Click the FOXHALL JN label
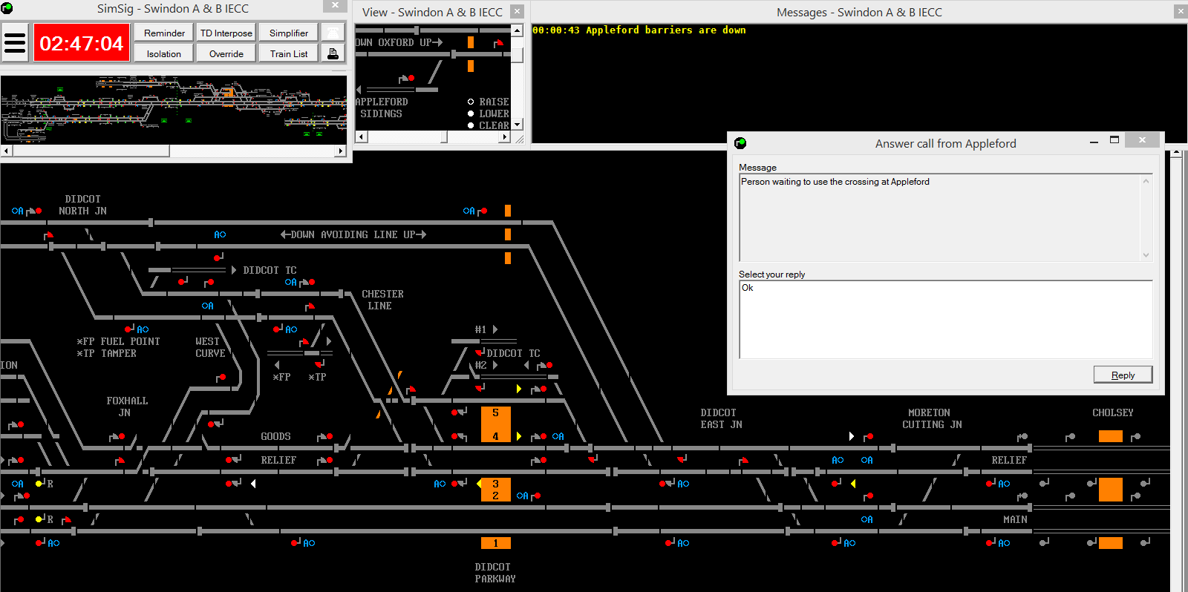1188x592 pixels. [x=127, y=407]
